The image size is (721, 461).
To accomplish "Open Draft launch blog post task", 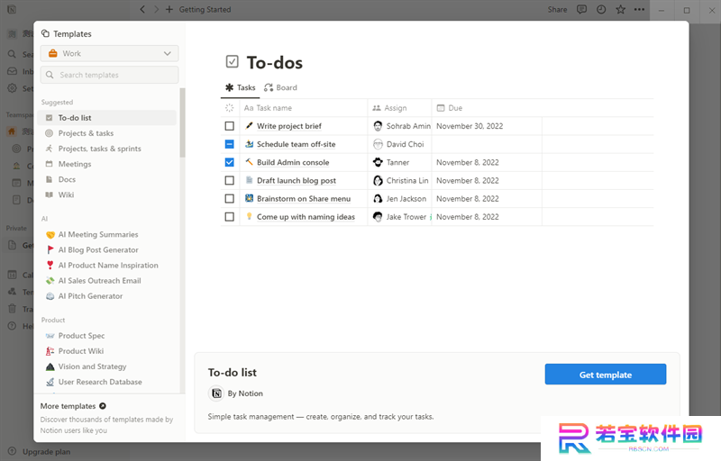I will point(297,180).
